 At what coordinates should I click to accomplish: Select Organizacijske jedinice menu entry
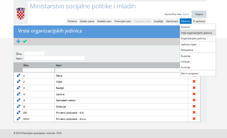click(x=198, y=39)
